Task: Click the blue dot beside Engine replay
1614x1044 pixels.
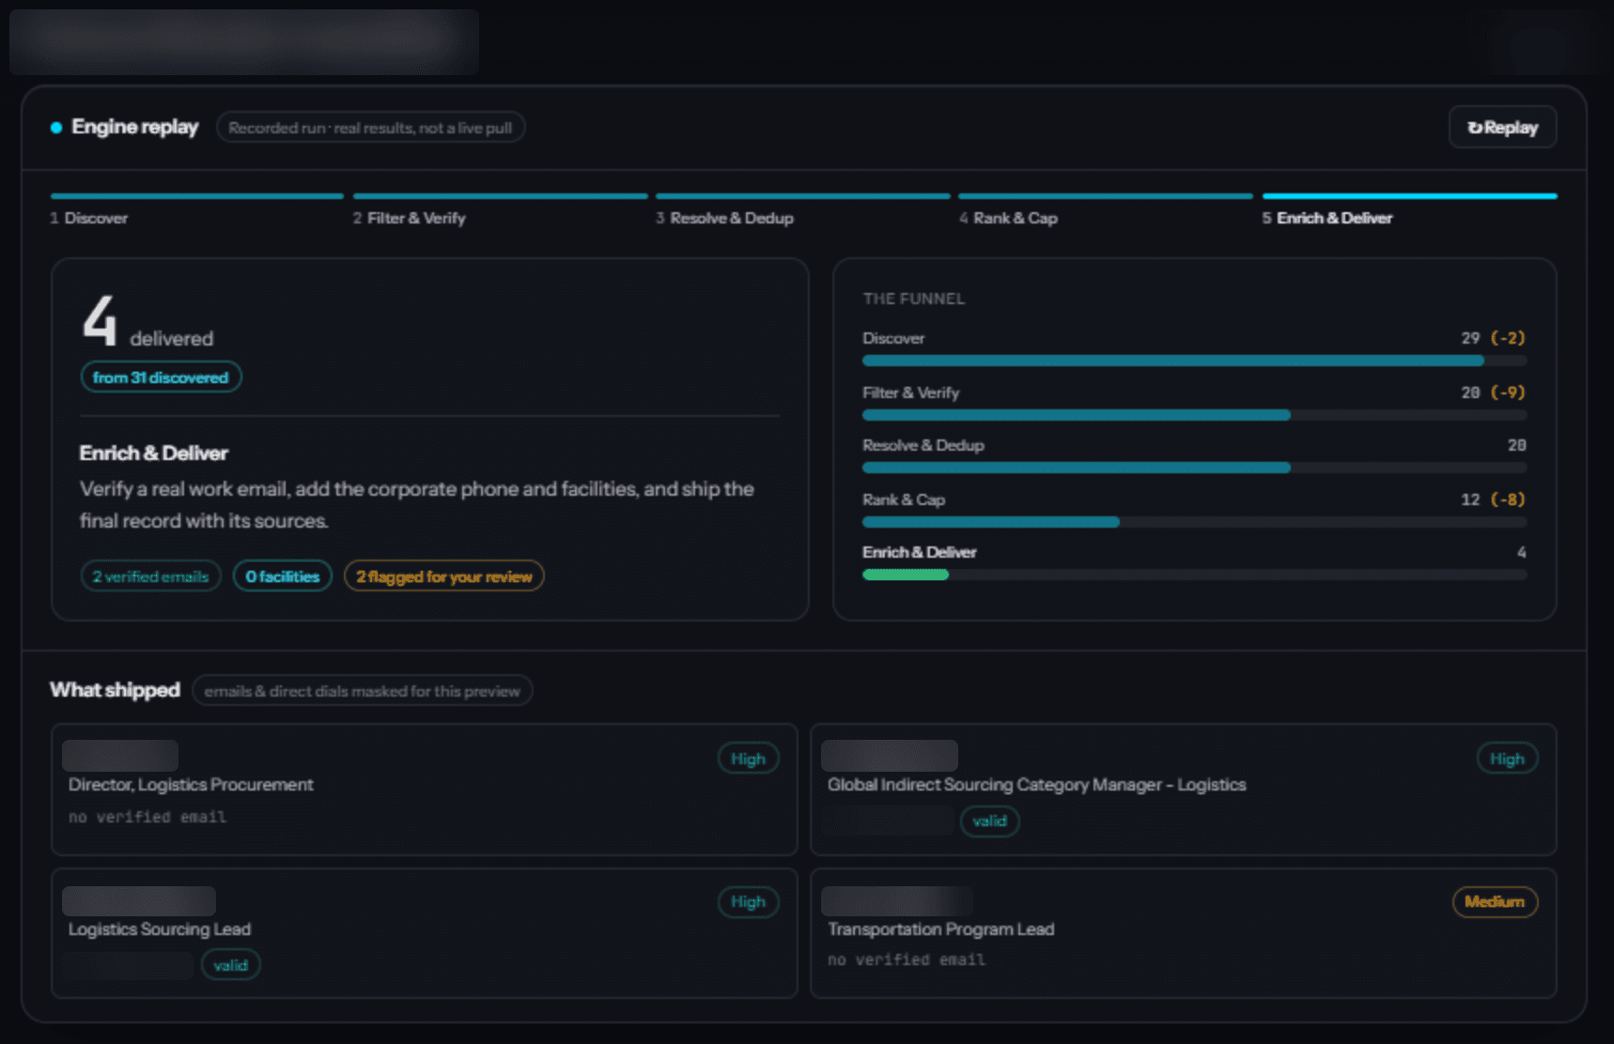Action: point(56,128)
